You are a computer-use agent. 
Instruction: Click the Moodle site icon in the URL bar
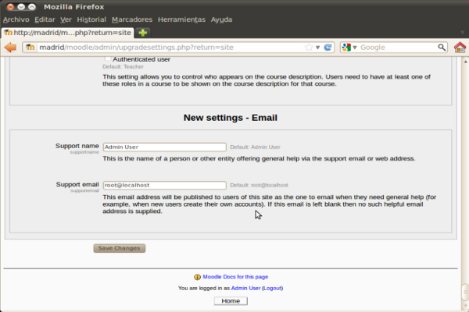[30, 48]
